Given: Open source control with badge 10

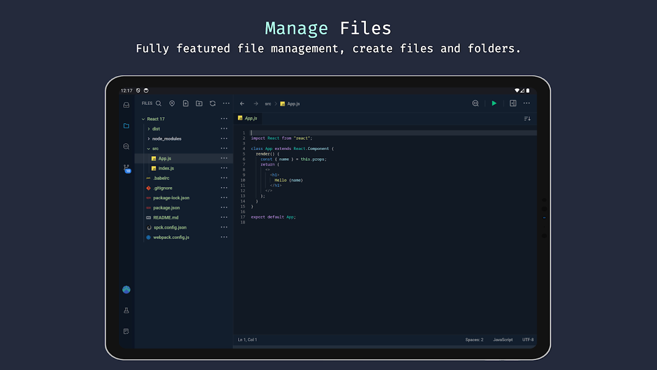Looking at the screenshot, I should 127,168.
